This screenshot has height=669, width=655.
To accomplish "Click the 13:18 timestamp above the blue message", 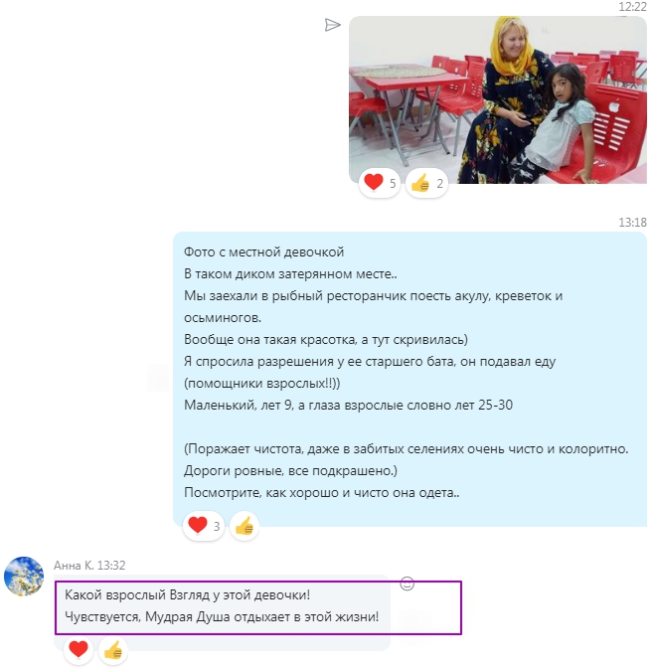I will pyautogui.click(x=632, y=223).
